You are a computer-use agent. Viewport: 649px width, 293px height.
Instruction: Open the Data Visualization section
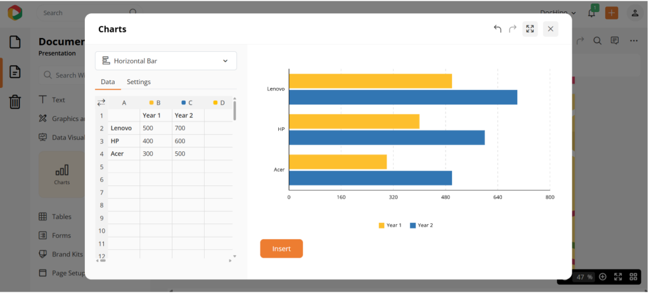pos(61,137)
